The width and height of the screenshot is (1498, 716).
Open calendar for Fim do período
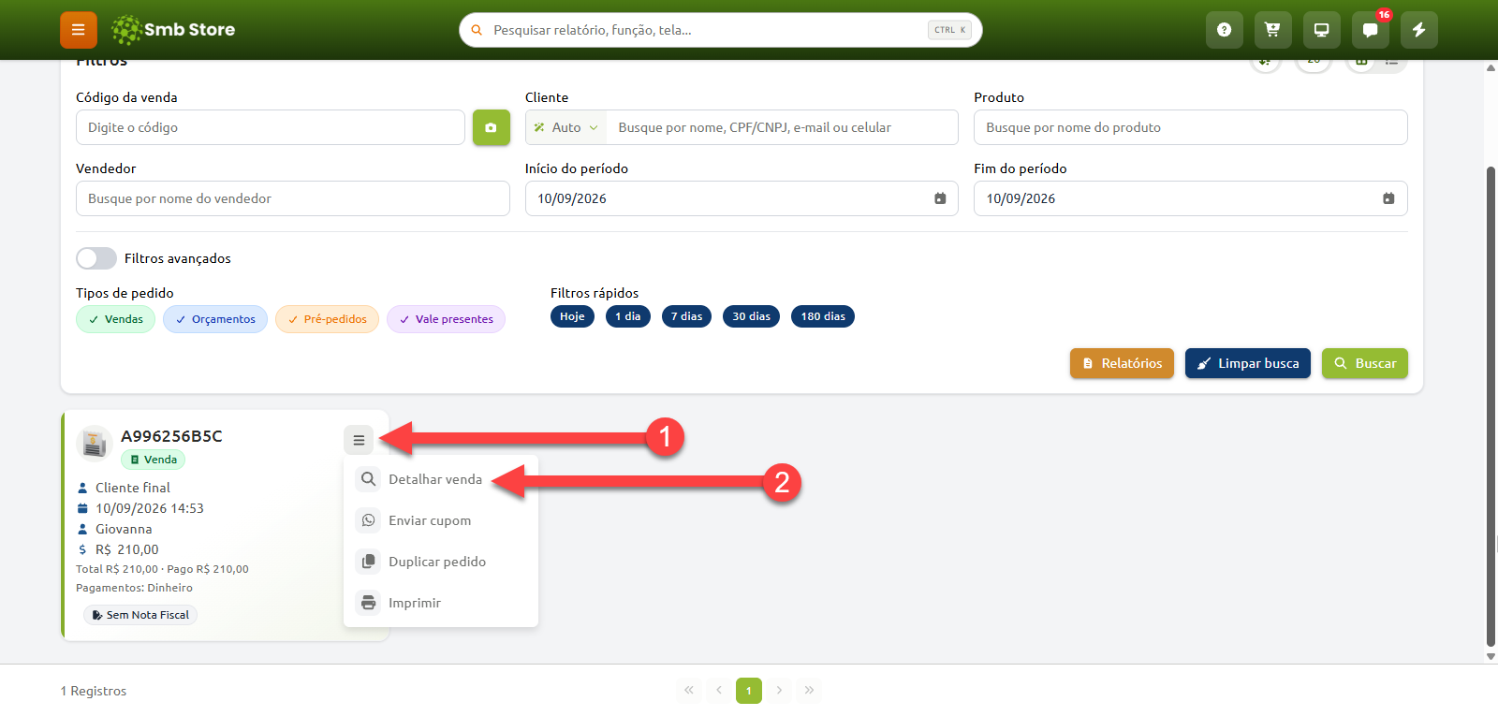[x=1388, y=198]
